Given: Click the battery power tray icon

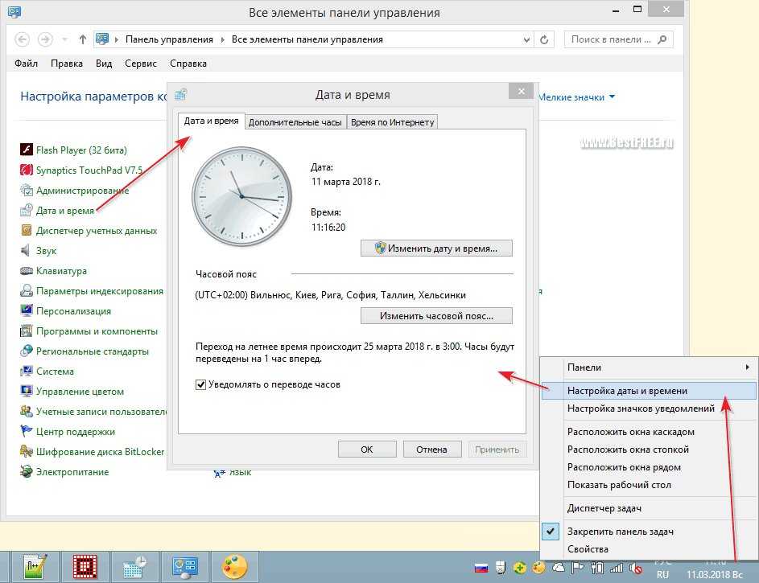Looking at the screenshot, I should click(x=597, y=568).
